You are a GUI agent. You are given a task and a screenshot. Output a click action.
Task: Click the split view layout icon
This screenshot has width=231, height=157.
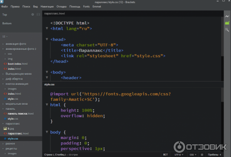click(38, 15)
